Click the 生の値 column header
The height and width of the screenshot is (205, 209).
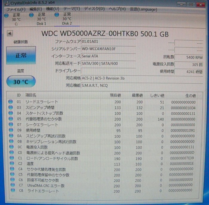point(190,96)
